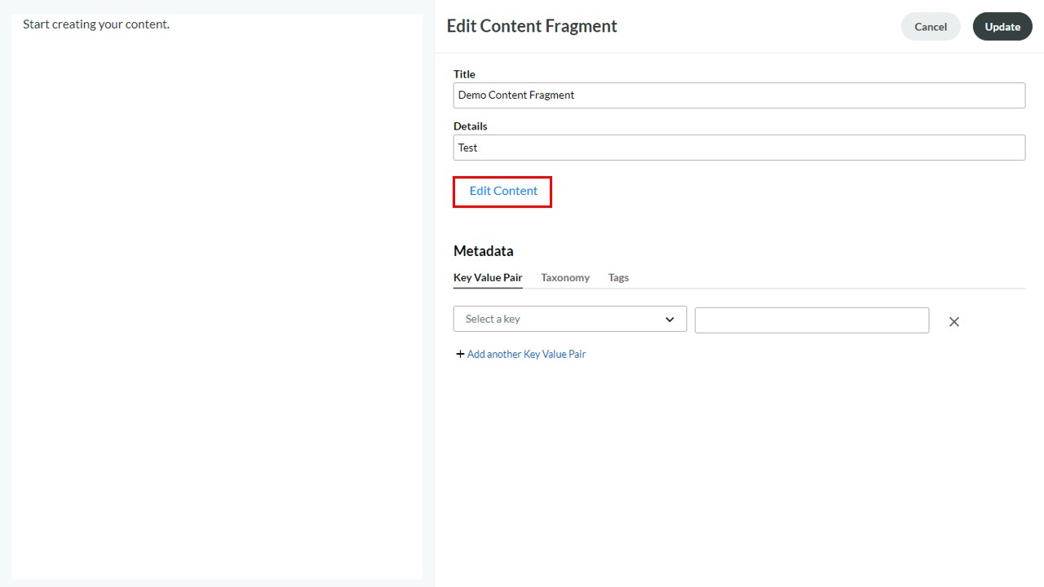Click the plus icon to add a pair

pyautogui.click(x=460, y=354)
